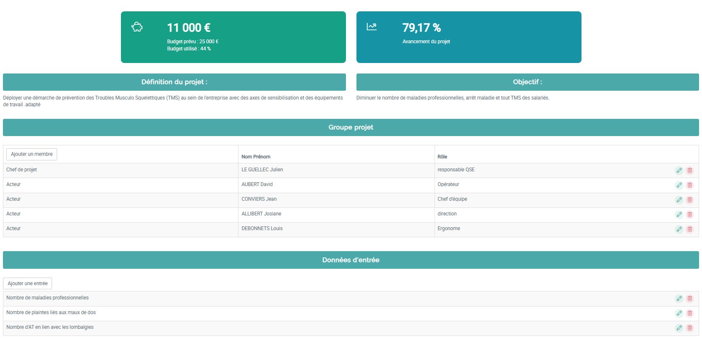Delete the CONVIERS Jean member row
Image resolution: width=702 pixels, height=341 pixels.
689,200
